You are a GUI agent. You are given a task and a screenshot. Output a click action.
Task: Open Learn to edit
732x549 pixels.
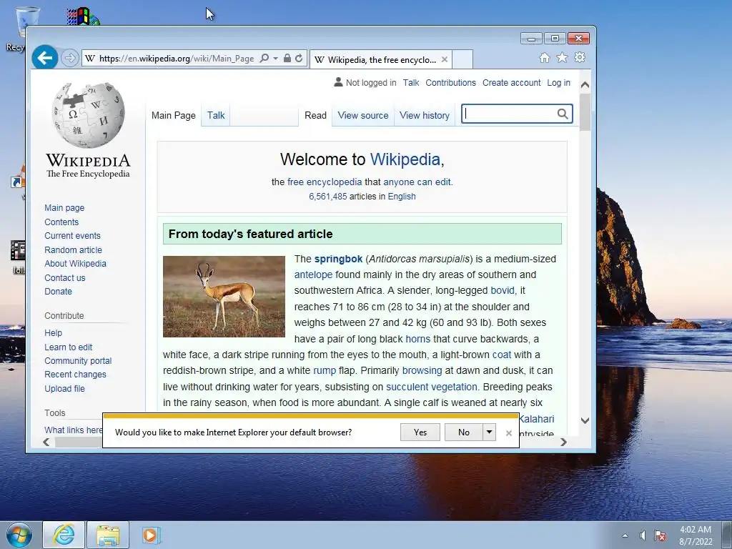tap(68, 347)
